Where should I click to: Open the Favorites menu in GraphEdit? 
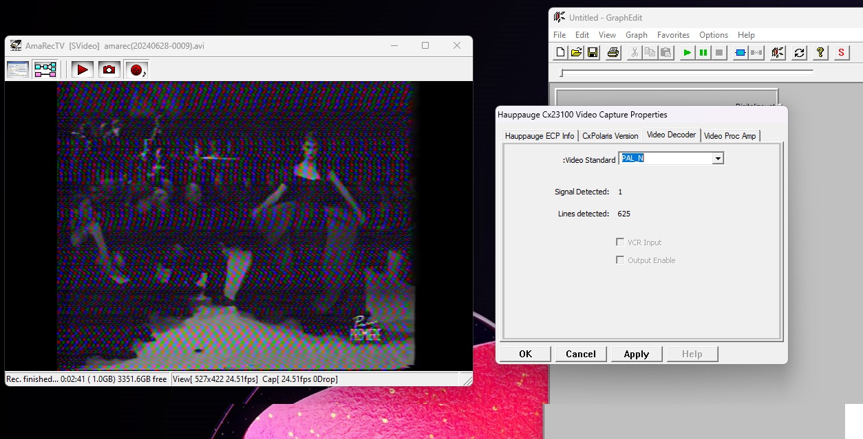click(673, 35)
